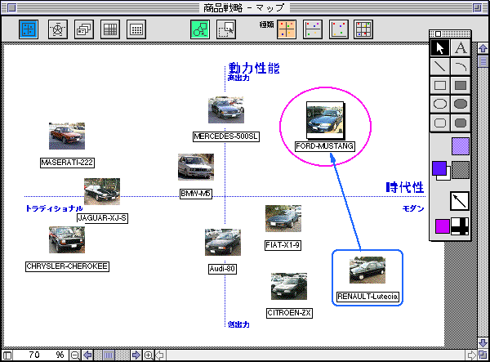490x362 pixels.
Task: Click the magenta line color swatch
Action: pos(443,226)
